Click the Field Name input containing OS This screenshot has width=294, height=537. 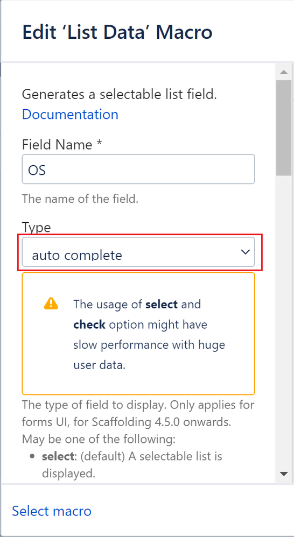[138, 169]
